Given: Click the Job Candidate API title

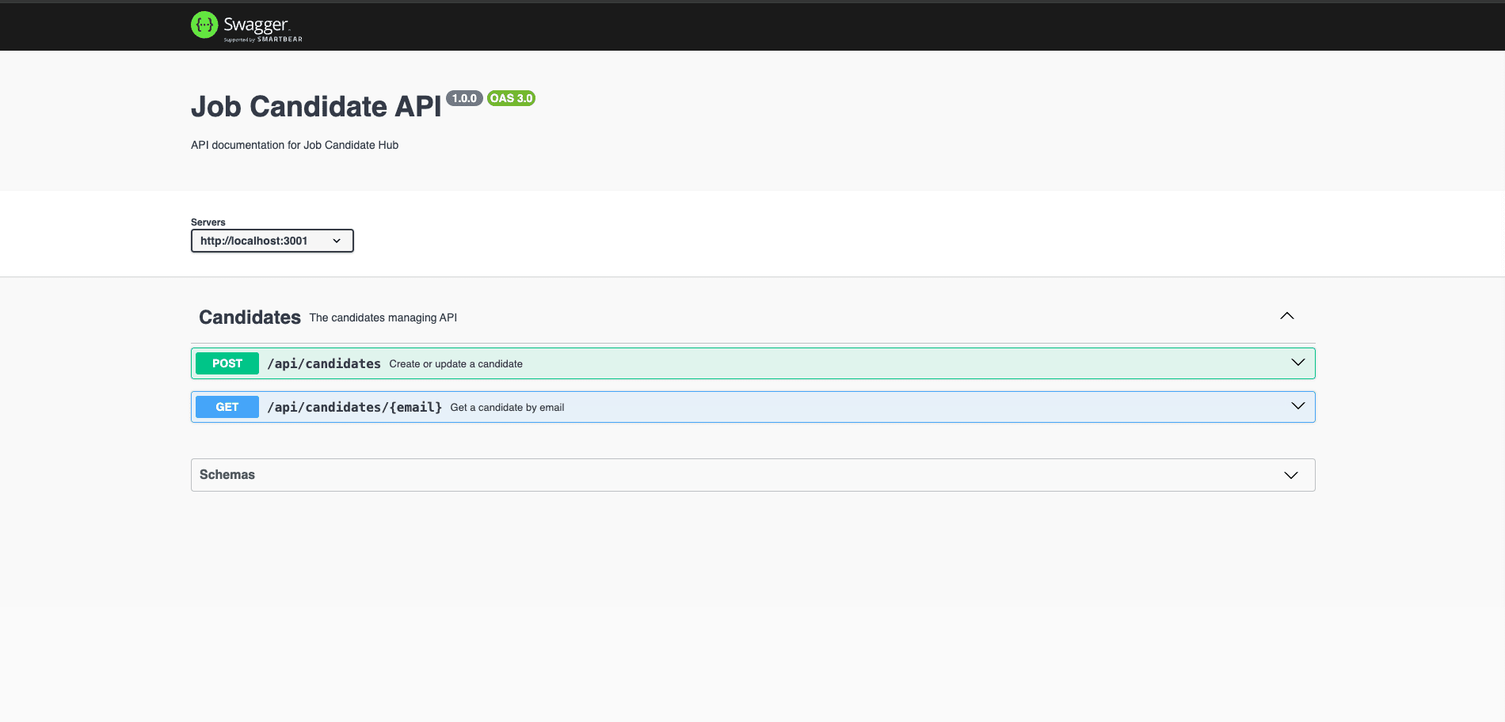Looking at the screenshot, I should [316, 107].
